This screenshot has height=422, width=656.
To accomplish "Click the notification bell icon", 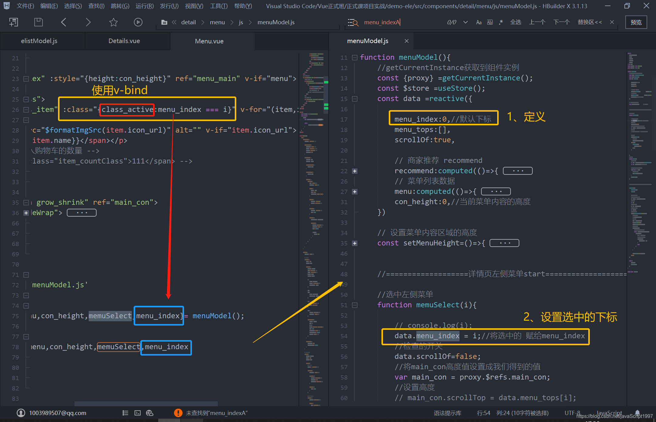I will (637, 413).
